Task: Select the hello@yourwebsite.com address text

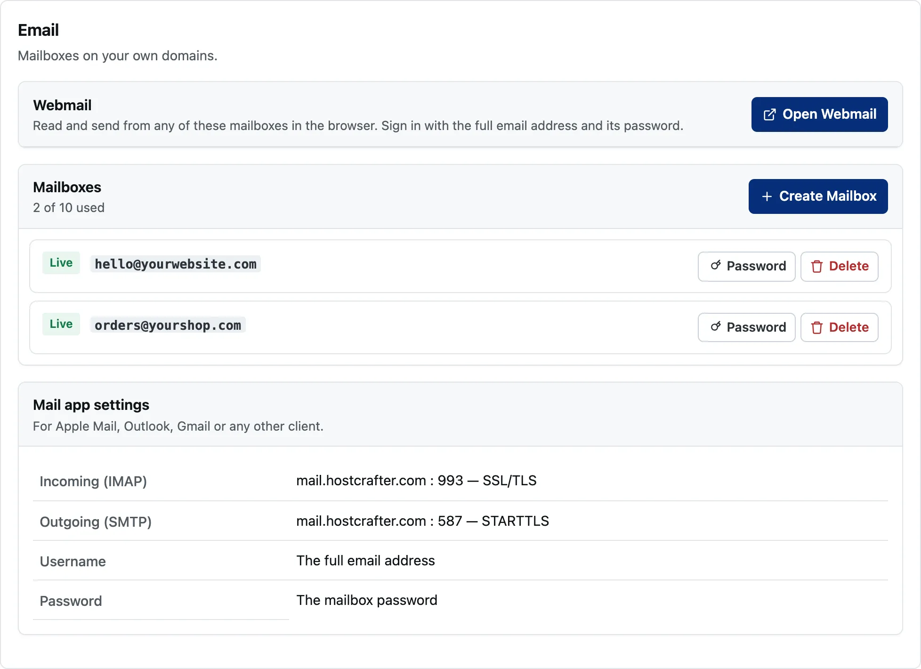Action: (x=176, y=264)
